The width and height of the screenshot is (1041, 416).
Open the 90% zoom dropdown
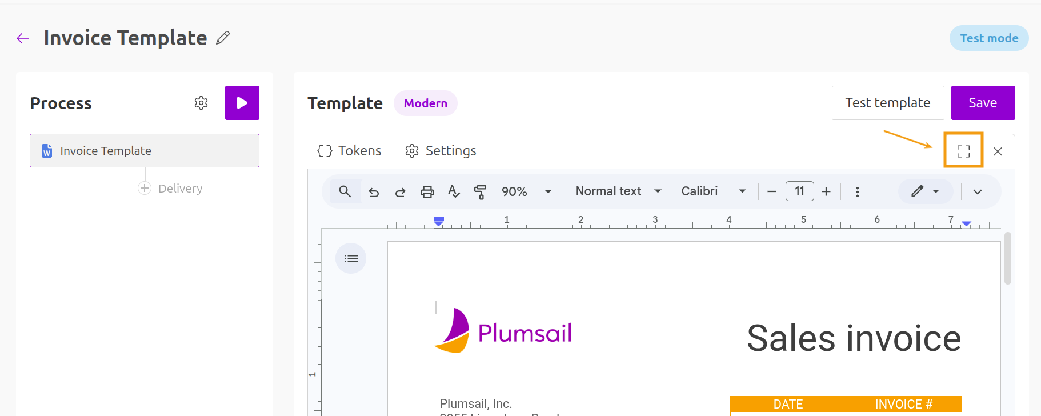[x=526, y=191]
